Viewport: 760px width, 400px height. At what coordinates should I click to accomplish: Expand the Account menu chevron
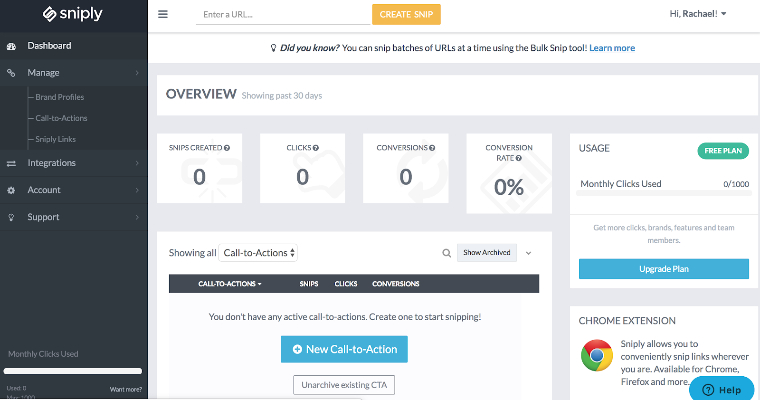click(x=137, y=190)
